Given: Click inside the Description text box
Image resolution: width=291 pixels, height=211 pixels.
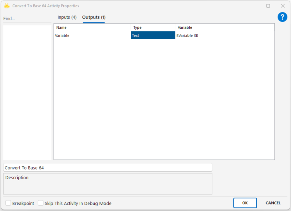Looking at the screenshot, I should 107,185.
